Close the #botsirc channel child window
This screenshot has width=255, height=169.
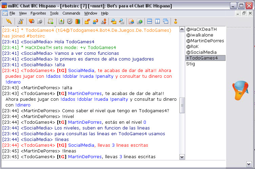pyautogui.click(x=250, y=13)
